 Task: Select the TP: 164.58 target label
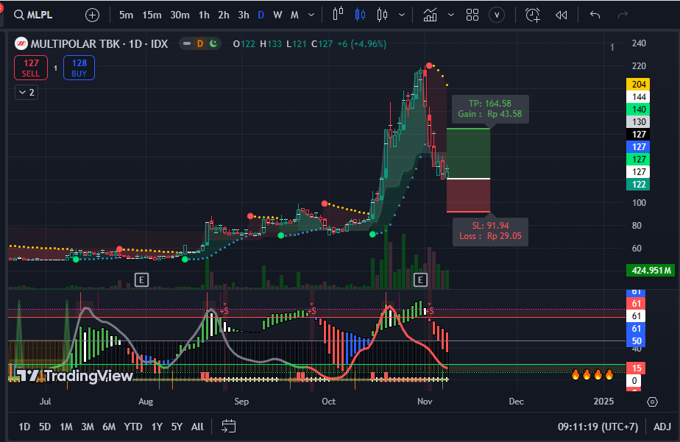point(490,109)
